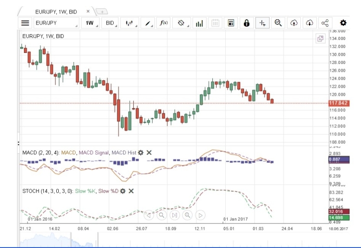The width and height of the screenshot is (361, 248).
Task: Open the calculator panel icon
Action: click(231, 23)
